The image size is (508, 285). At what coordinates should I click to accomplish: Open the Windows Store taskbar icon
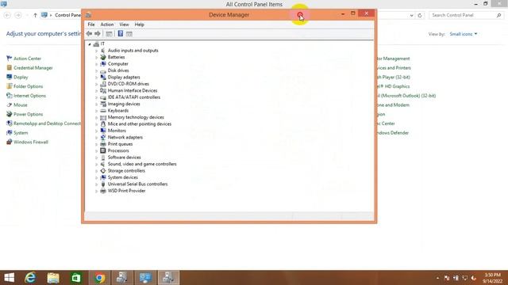click(76, 278)
